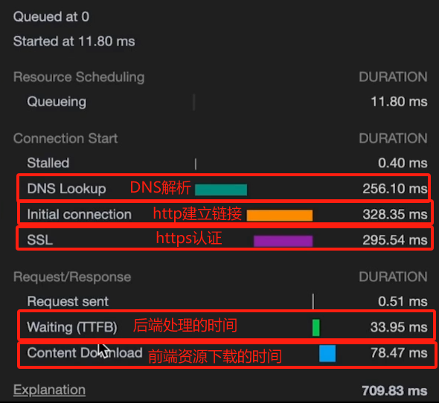Click the 256.10 ms DNS duration value
The image size is (439, 403).
pyautogui.click(x=395, y=189)
